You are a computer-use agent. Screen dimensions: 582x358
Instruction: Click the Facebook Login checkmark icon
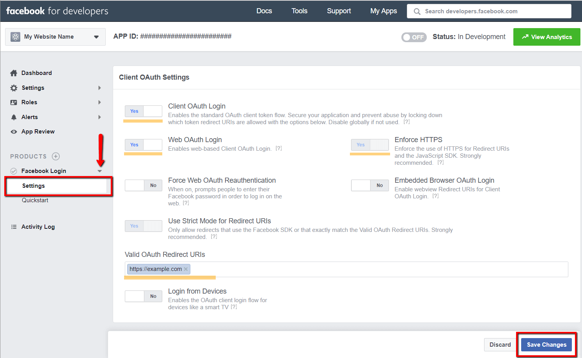(x=14, y=171)
